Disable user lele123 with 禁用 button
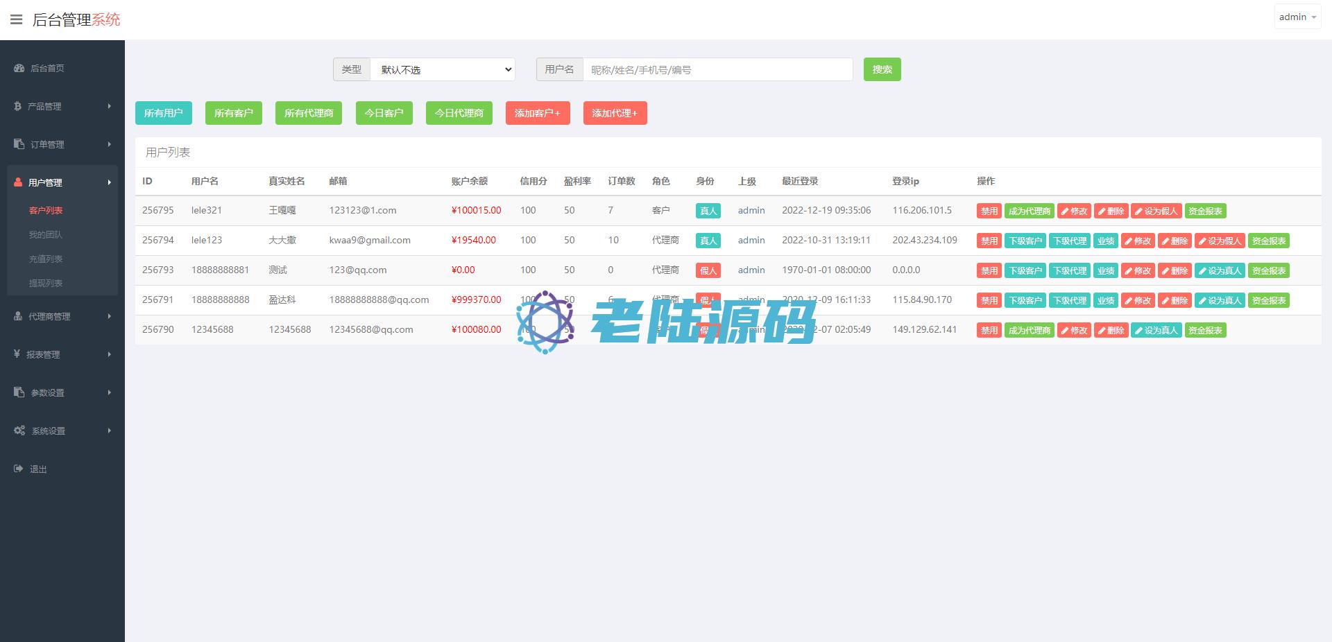The width and height of the screenshot is (1332, 642). click(x=989, y=241)
